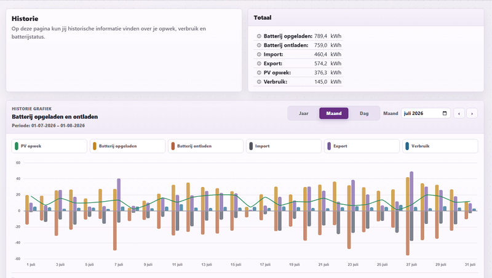Click the '376,3' PV opwek value

[320, 73]
